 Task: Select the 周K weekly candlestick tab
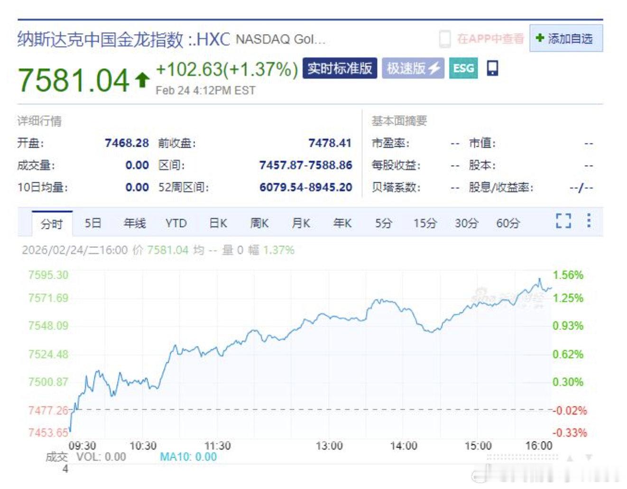click(259, 223)
